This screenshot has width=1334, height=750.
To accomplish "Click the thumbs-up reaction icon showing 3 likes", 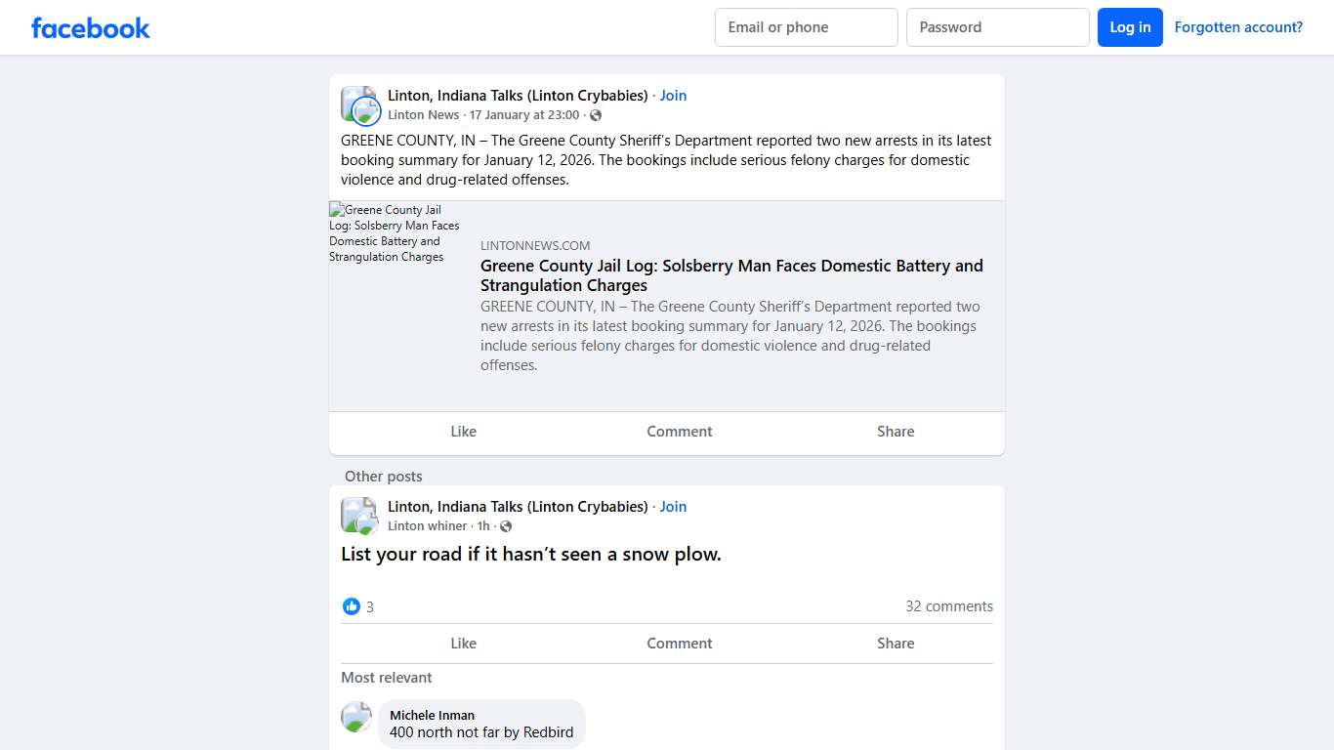I will pyautogui.click(x=352, y=606).
